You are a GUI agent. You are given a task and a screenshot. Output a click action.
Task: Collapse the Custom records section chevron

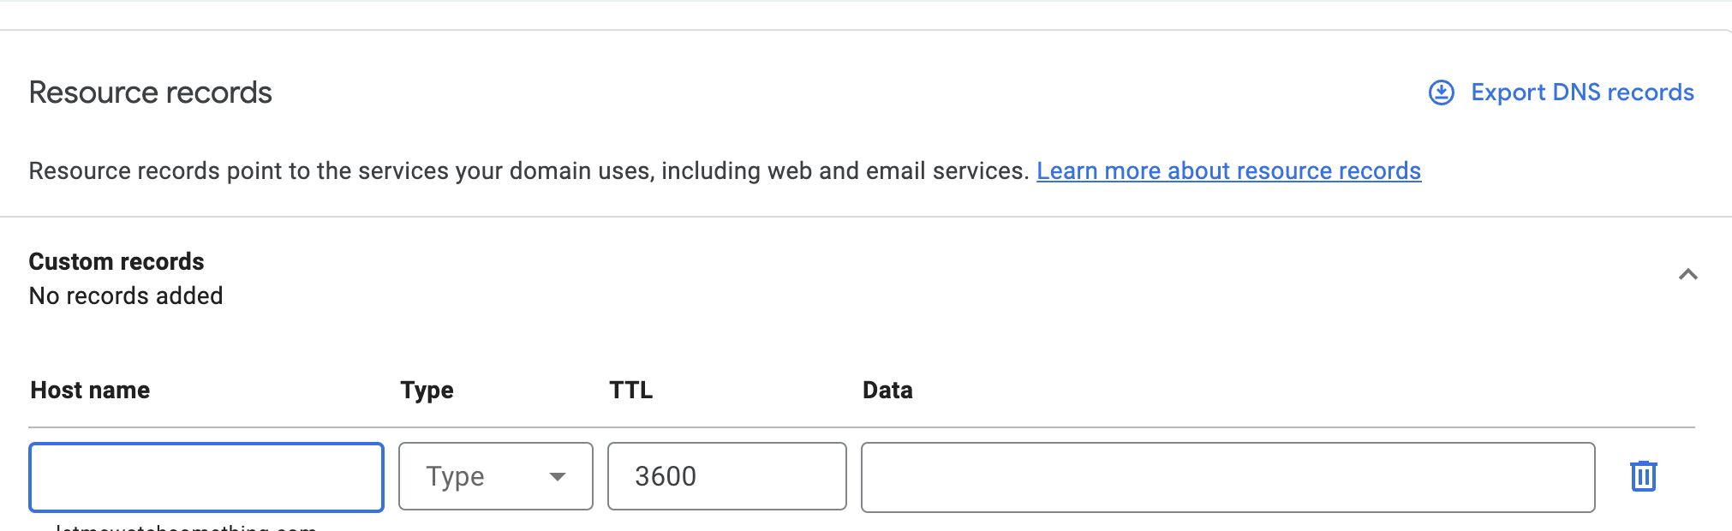(x=1687, y=275)
